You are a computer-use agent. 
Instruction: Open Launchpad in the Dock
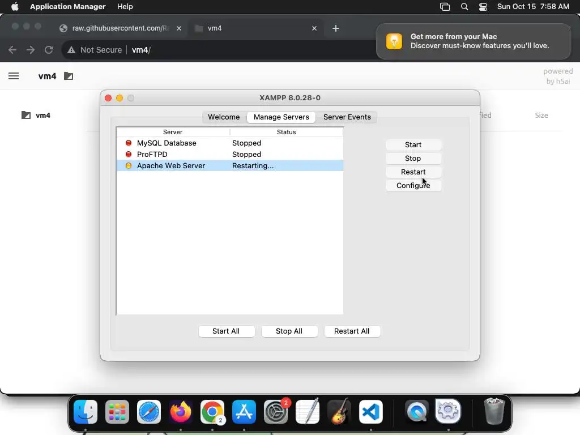point(117,411)
